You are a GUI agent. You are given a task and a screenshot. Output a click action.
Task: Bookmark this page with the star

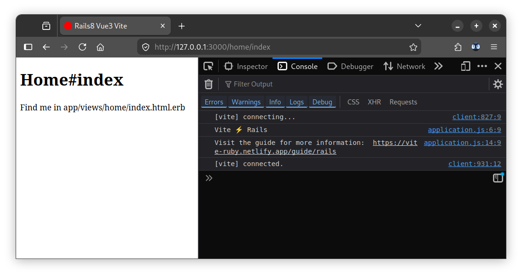(413, 47)
